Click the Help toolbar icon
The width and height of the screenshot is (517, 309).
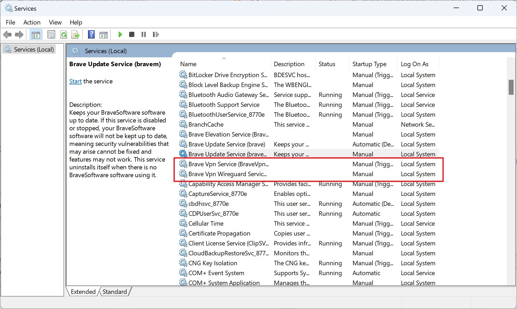[90, 35]
